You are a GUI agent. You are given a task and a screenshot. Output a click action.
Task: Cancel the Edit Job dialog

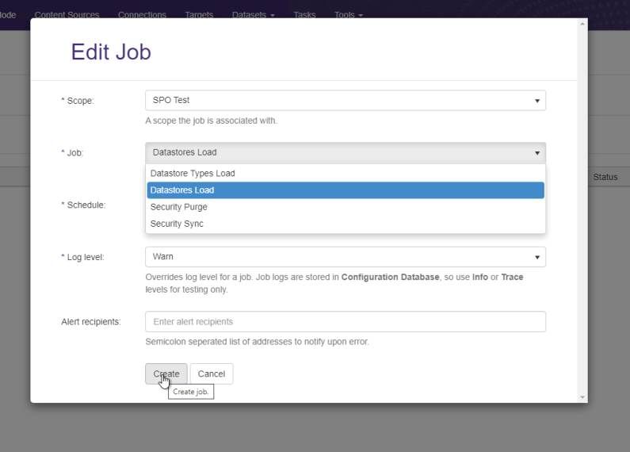[x=212, y=374]
